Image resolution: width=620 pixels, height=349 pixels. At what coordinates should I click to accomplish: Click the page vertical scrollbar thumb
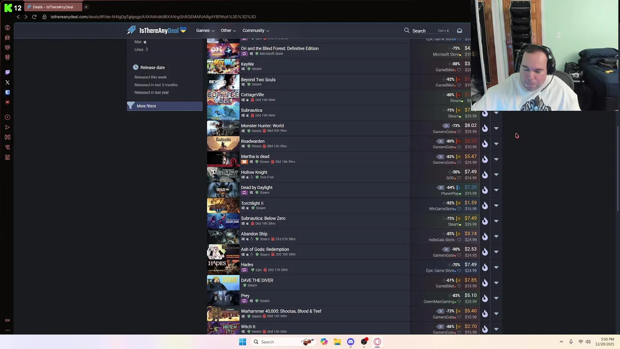[x=617, y=168]
